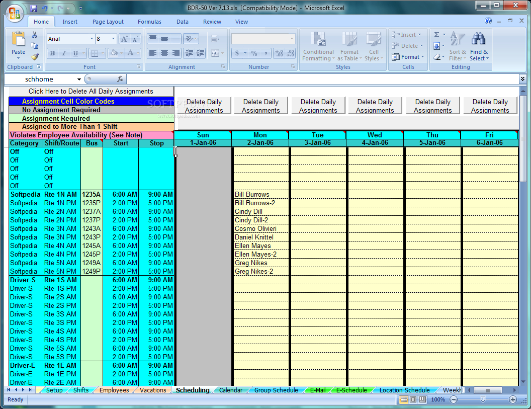Switch to Page Layout view in status bar
The width and height of the screenshot is (531, 409).
413,399
